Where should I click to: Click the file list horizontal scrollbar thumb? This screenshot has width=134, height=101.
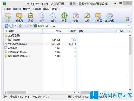pos(17,93)
